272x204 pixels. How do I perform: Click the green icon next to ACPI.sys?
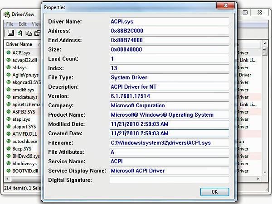point(9,52)
